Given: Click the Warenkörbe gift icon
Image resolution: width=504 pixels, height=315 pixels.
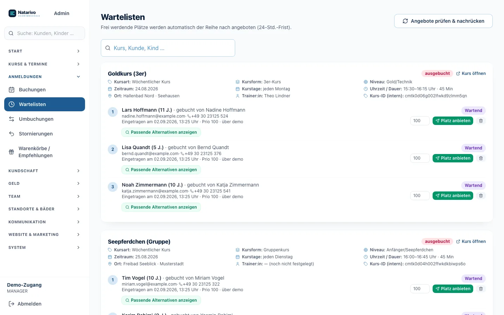Looking at the screenshot, I should tap(11, 152).
